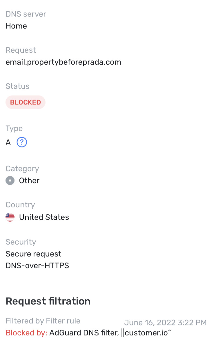Click the United States flag icon
Screen dimensions: 209x347
(x=10, y=217)
